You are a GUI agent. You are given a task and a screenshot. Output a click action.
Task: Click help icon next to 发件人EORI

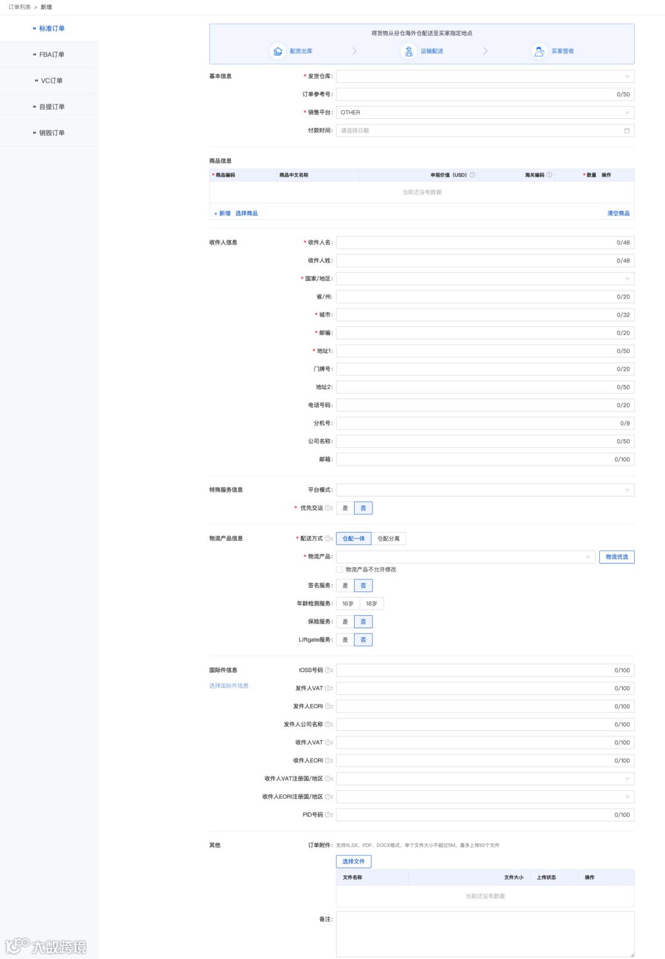coord(328,706)
